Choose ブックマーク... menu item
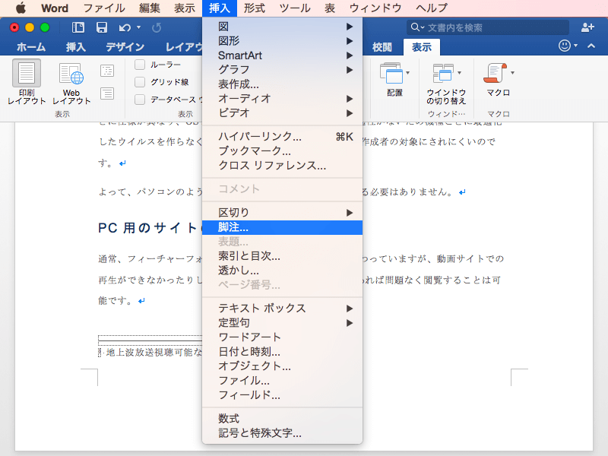This screenshot has height=456, width=608. coord(282,150)
